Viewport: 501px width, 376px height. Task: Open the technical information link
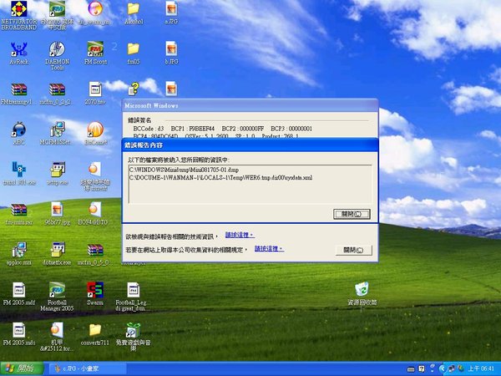[240, 235]
